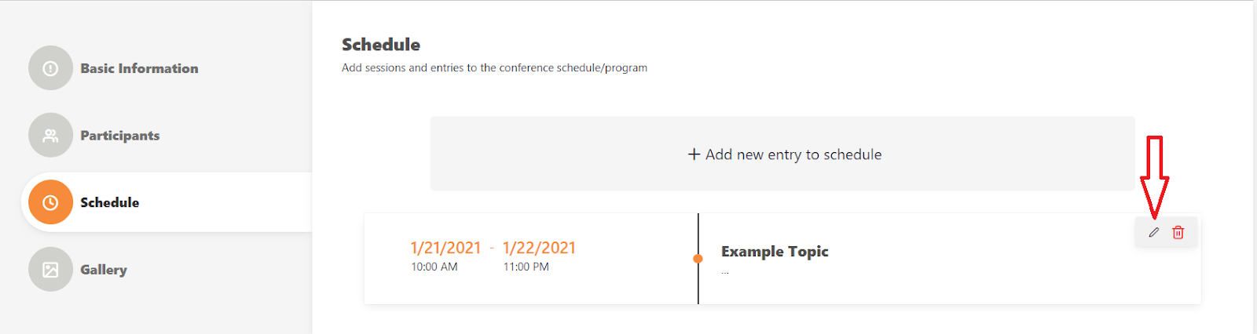Switch to the Participants section label
The width and height of the screenshot is (1257, 334).
pyautogui.click(x=119, y=136)
